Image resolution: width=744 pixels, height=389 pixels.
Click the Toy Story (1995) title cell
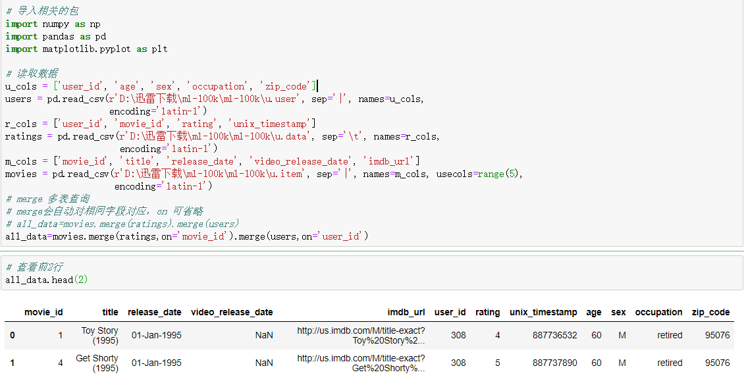coord(99,336)
